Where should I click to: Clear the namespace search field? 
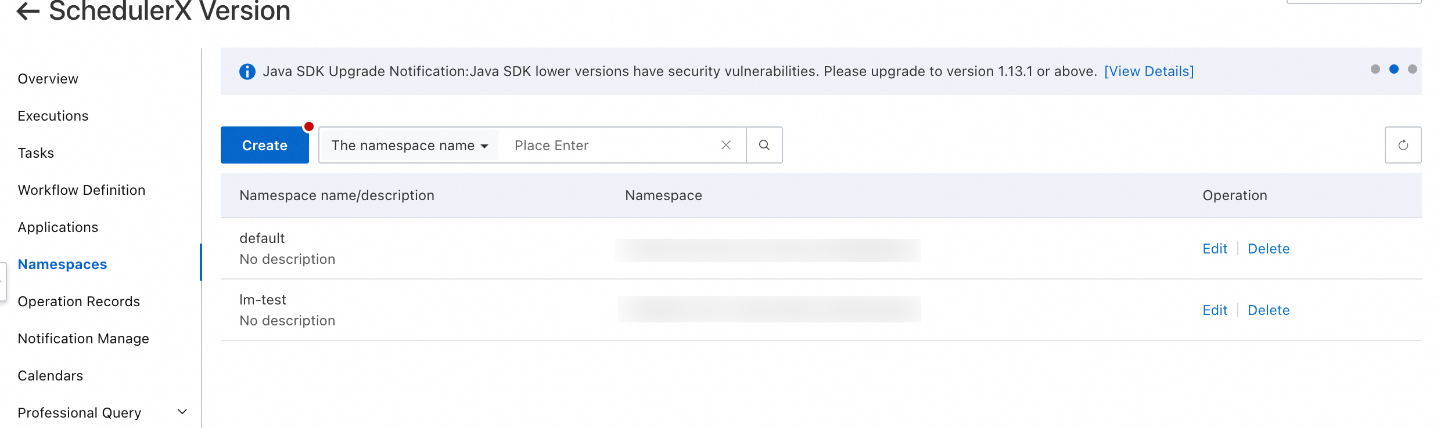[x=726, y=145]
